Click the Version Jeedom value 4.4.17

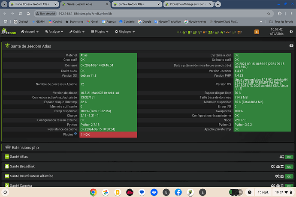coord(239,71)
